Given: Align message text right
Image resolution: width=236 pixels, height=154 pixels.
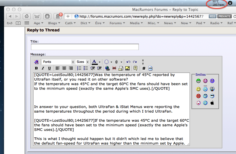Looking at the screenshot, I should coord(71,68).
